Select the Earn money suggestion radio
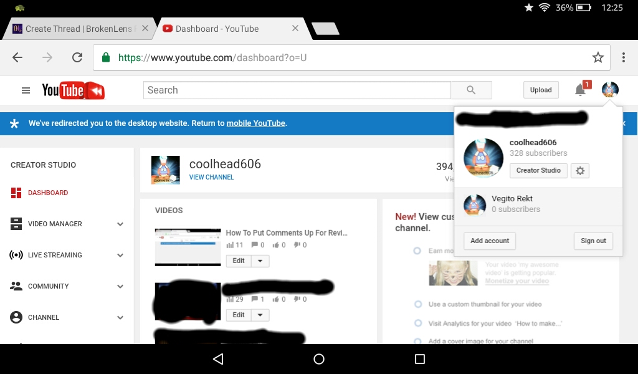 [x=417, y=251]
